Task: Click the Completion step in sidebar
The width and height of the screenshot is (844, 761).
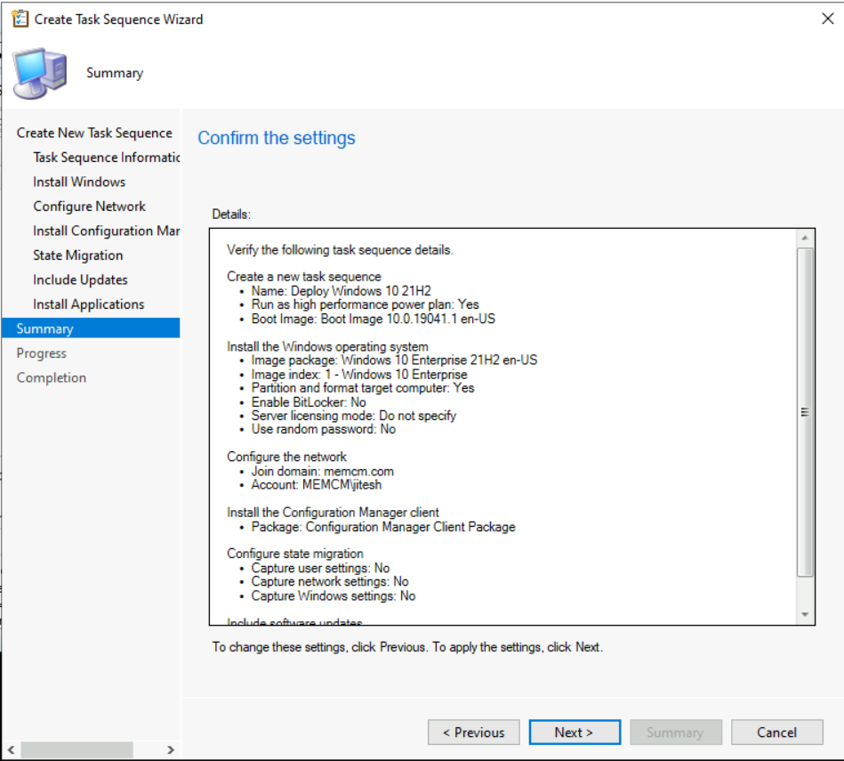Action: tap(51, 377)
